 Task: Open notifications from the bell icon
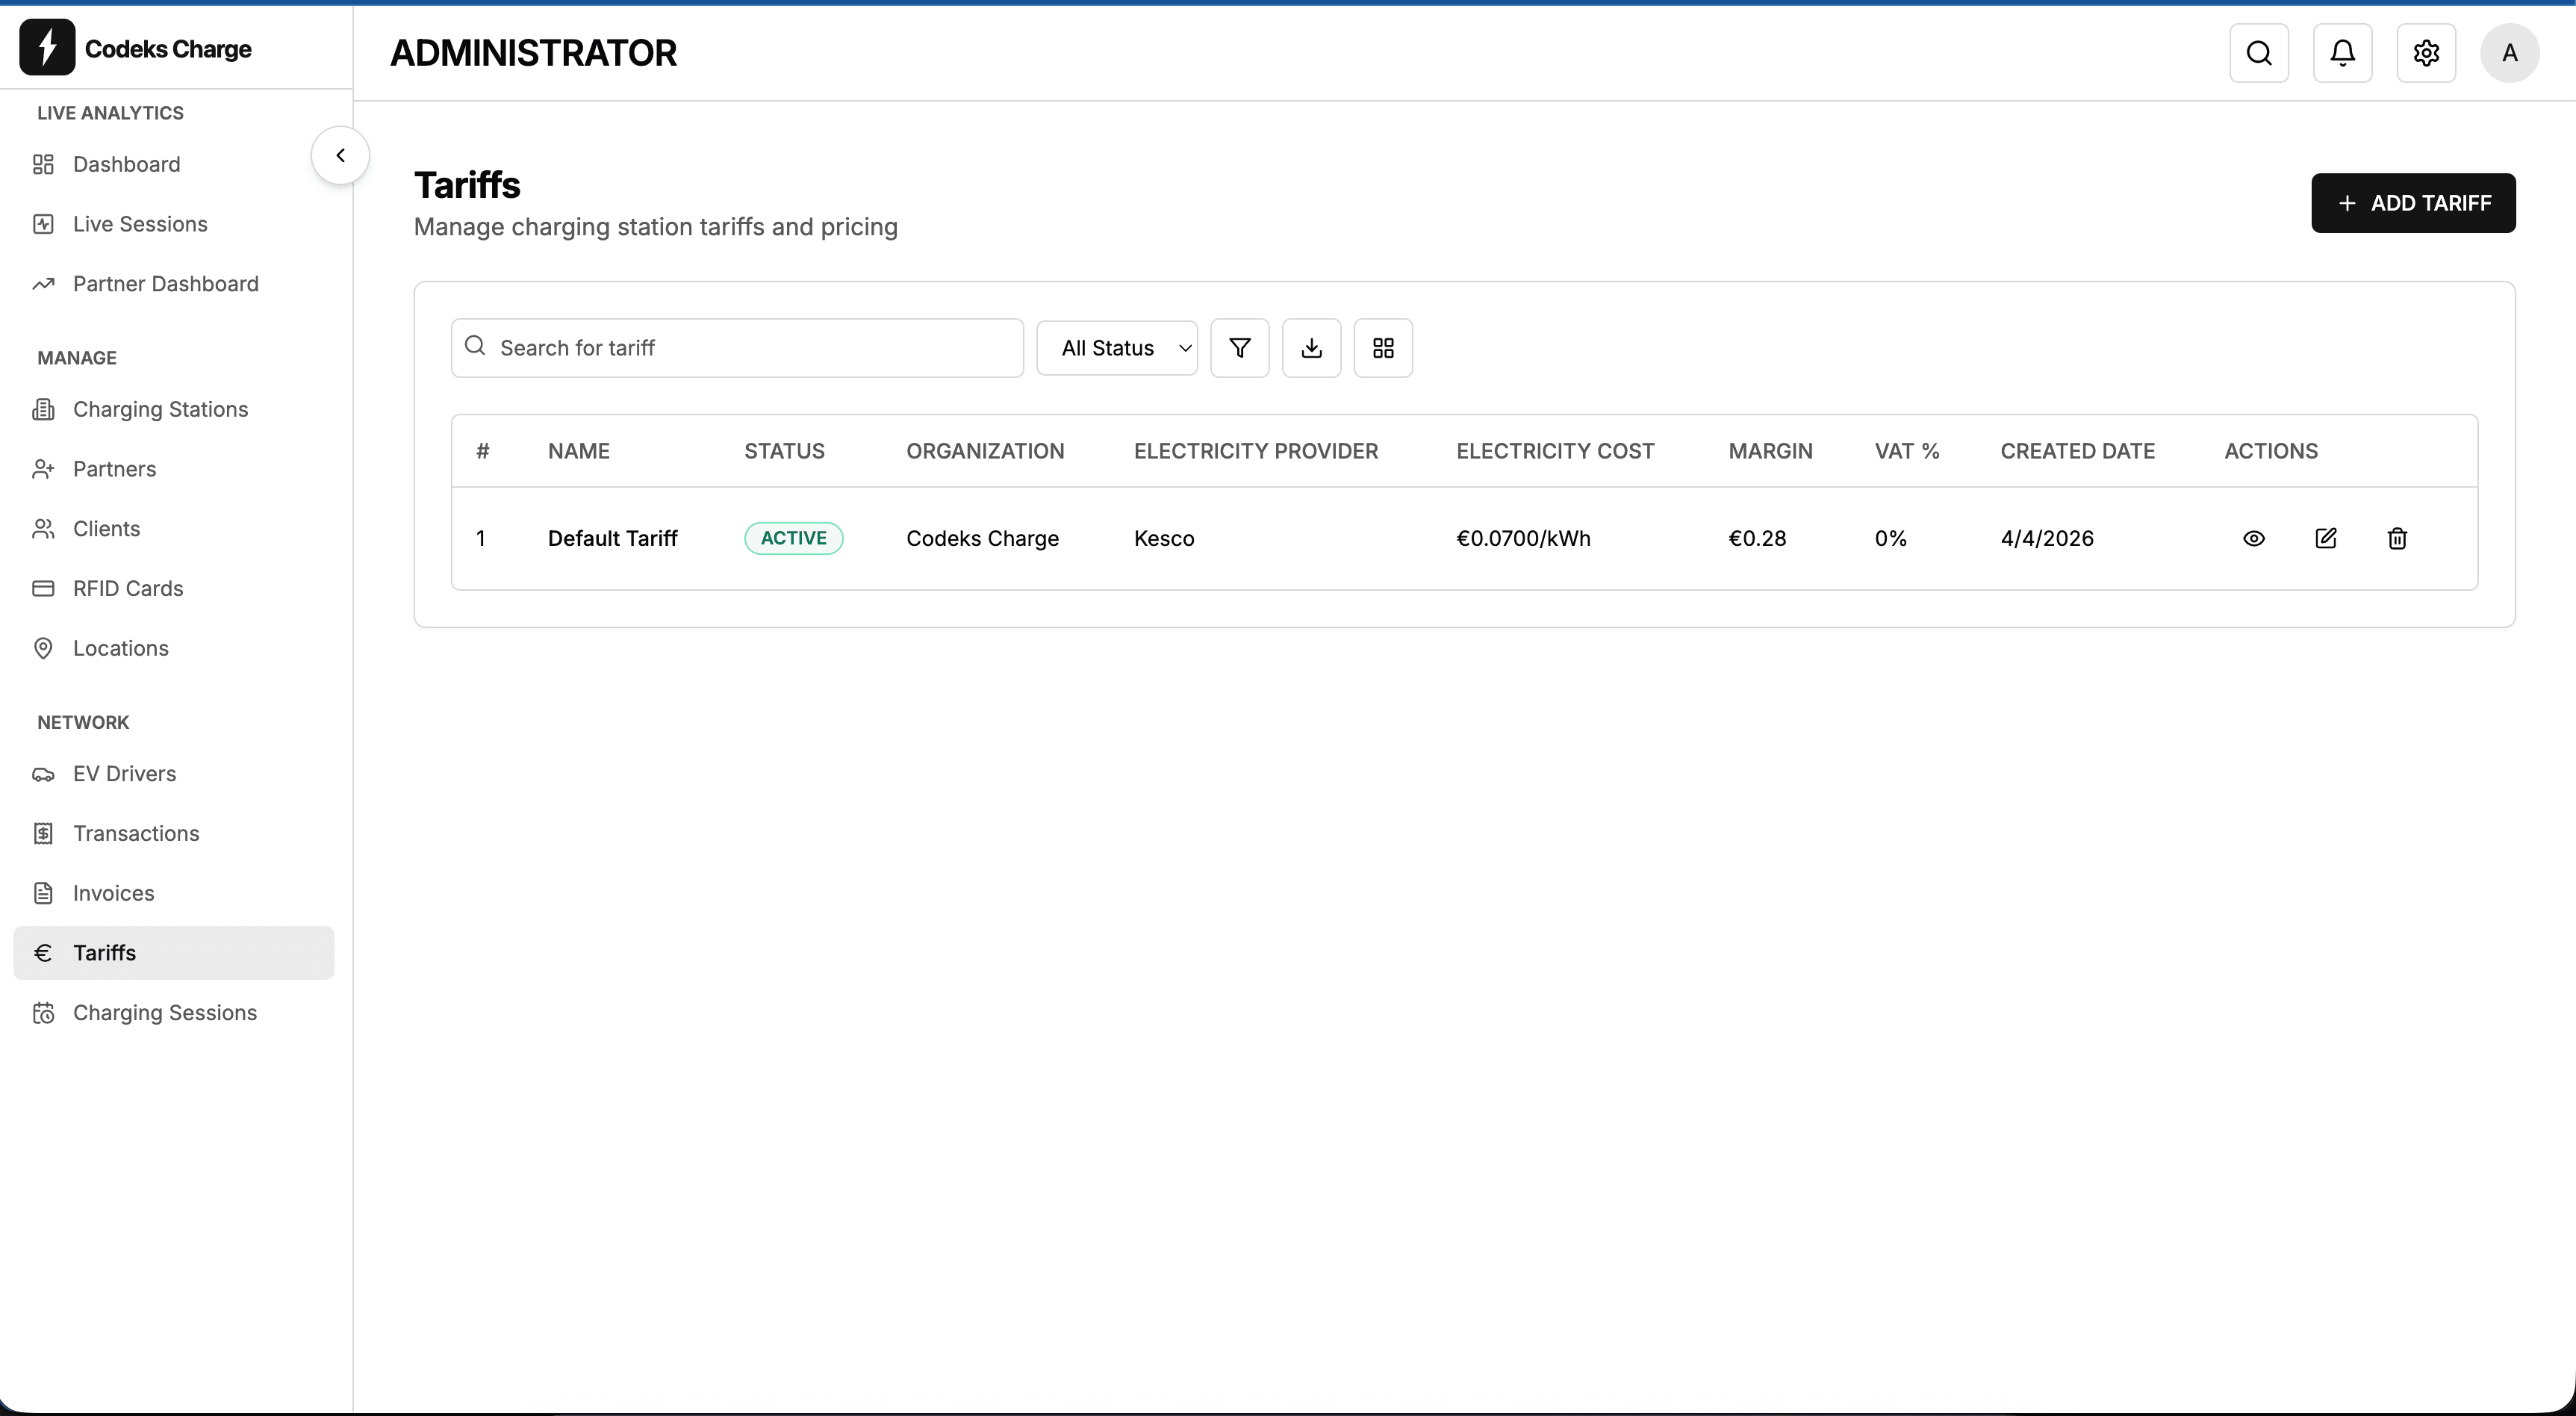point(2342,53)
